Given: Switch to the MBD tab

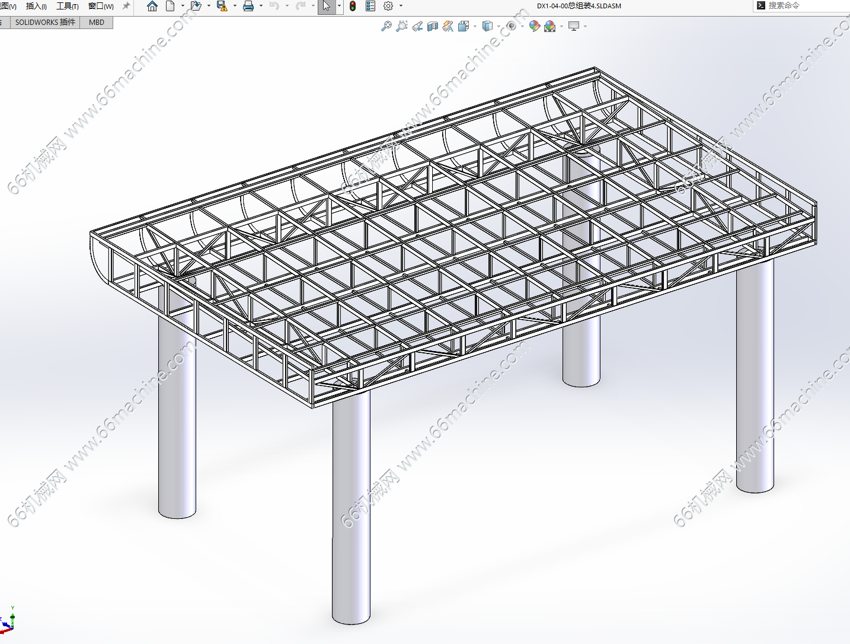Looking at the screenshot, I should tap(97, 23).
